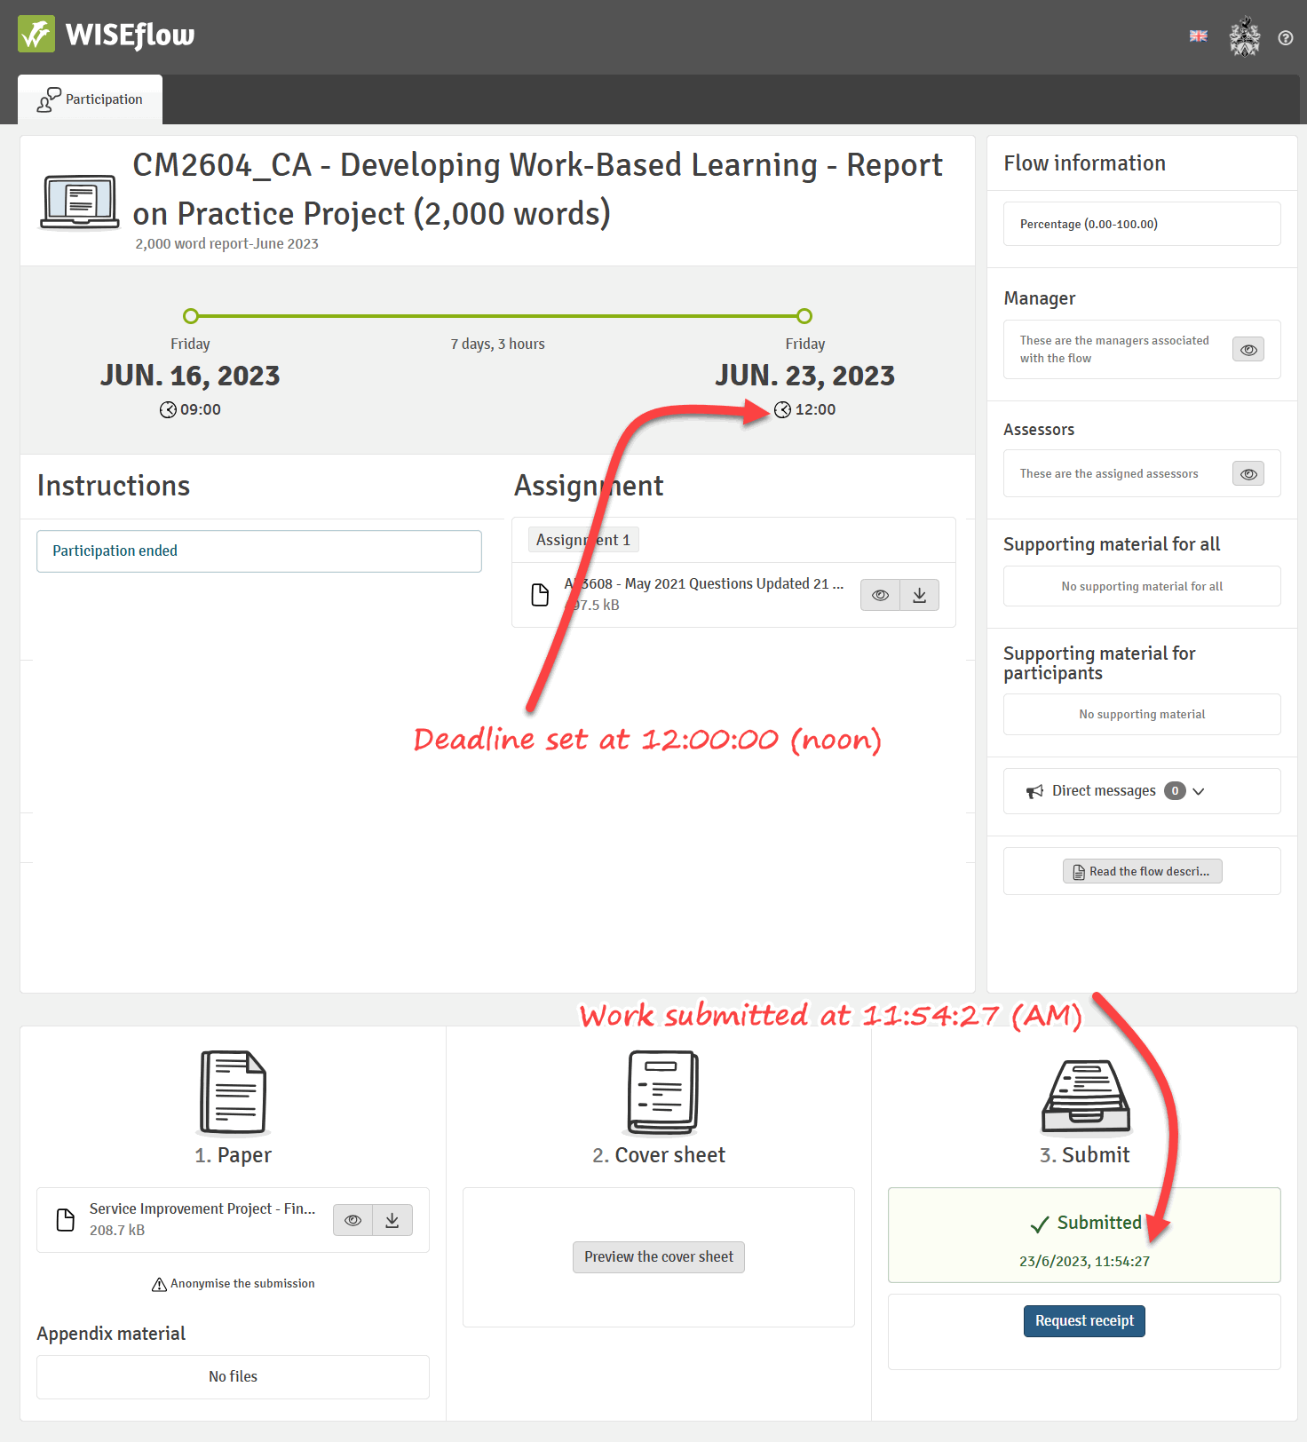
Task: Select the Assignment 1 tab label
Action: pos(583,540)
